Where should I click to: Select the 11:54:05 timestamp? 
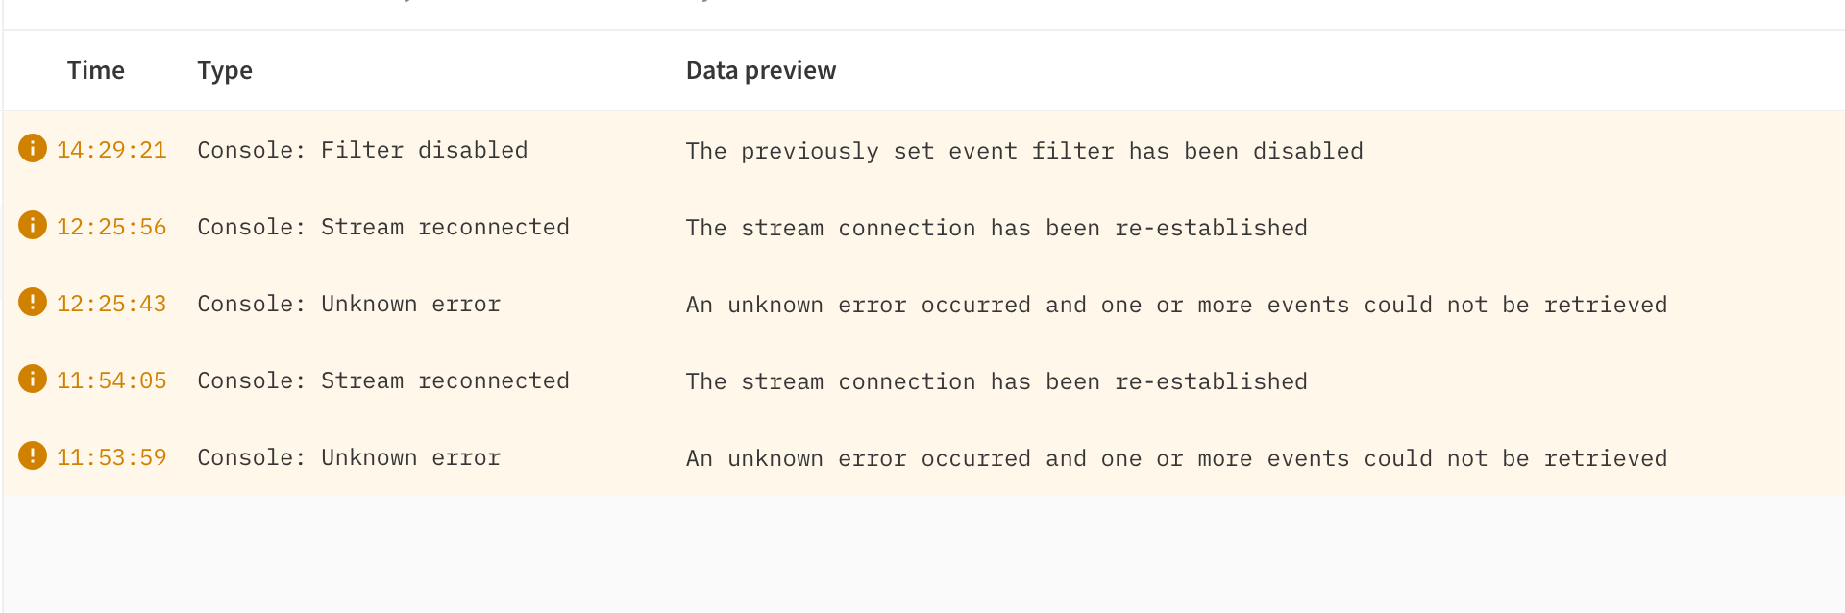pos(111,380)
